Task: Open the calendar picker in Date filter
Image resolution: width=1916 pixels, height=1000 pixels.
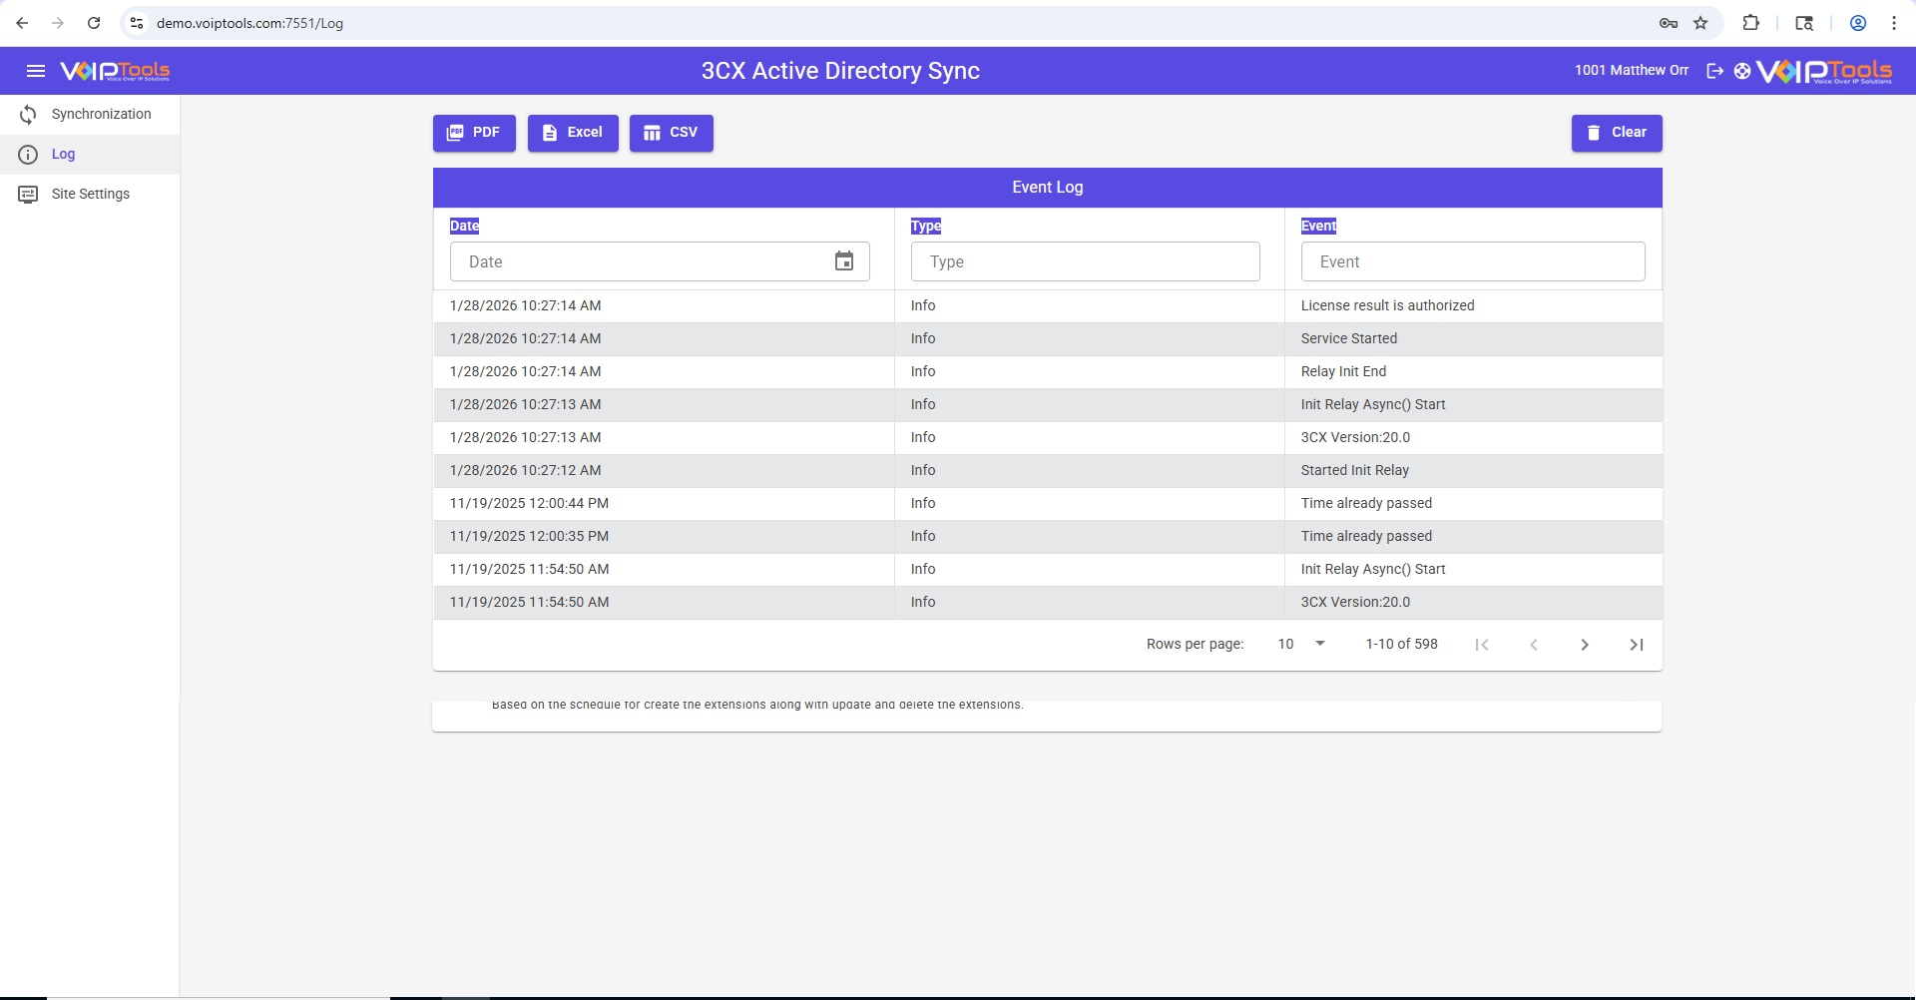Action: coord(843,261)
